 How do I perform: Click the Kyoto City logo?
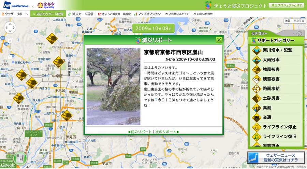click(x=46, y=5)
